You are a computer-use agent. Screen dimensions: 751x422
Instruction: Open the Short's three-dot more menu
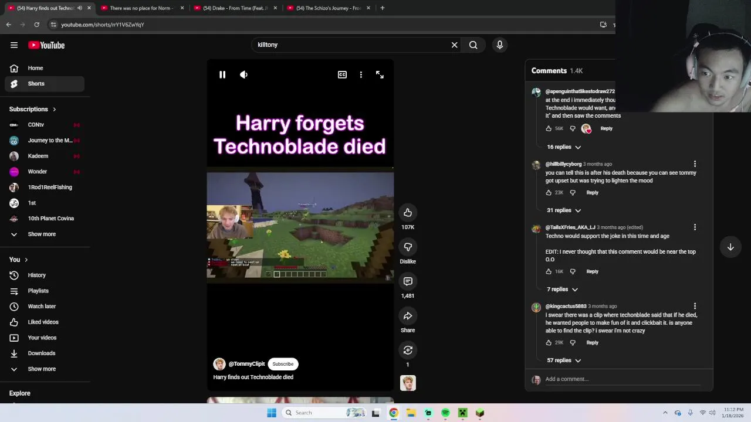click(x=361, y=74)
